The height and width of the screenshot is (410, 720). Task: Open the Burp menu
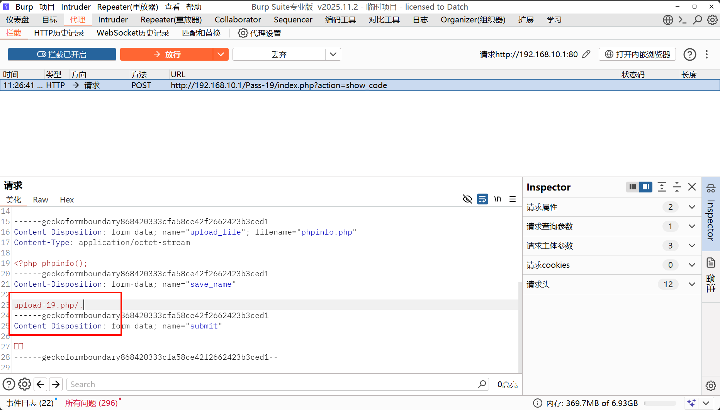point(24,7)
